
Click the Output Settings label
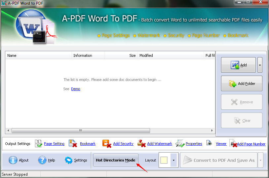18,144
